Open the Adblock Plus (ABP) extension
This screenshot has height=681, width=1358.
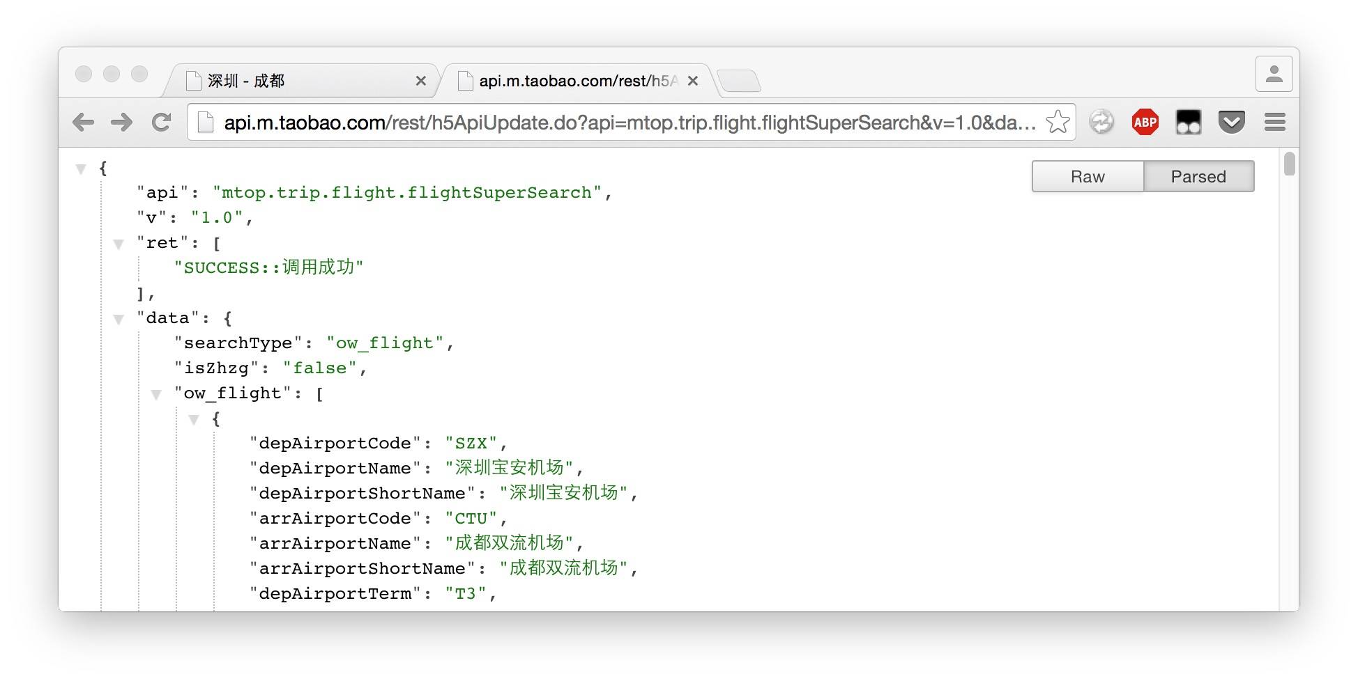pos(1145,123)
